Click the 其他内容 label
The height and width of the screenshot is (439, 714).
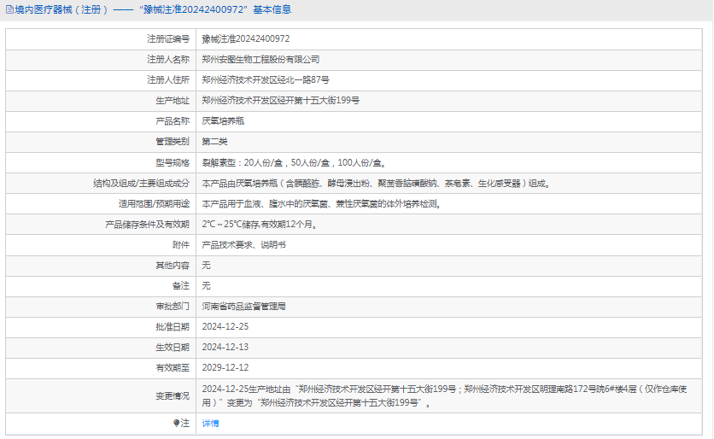point(173,266)
